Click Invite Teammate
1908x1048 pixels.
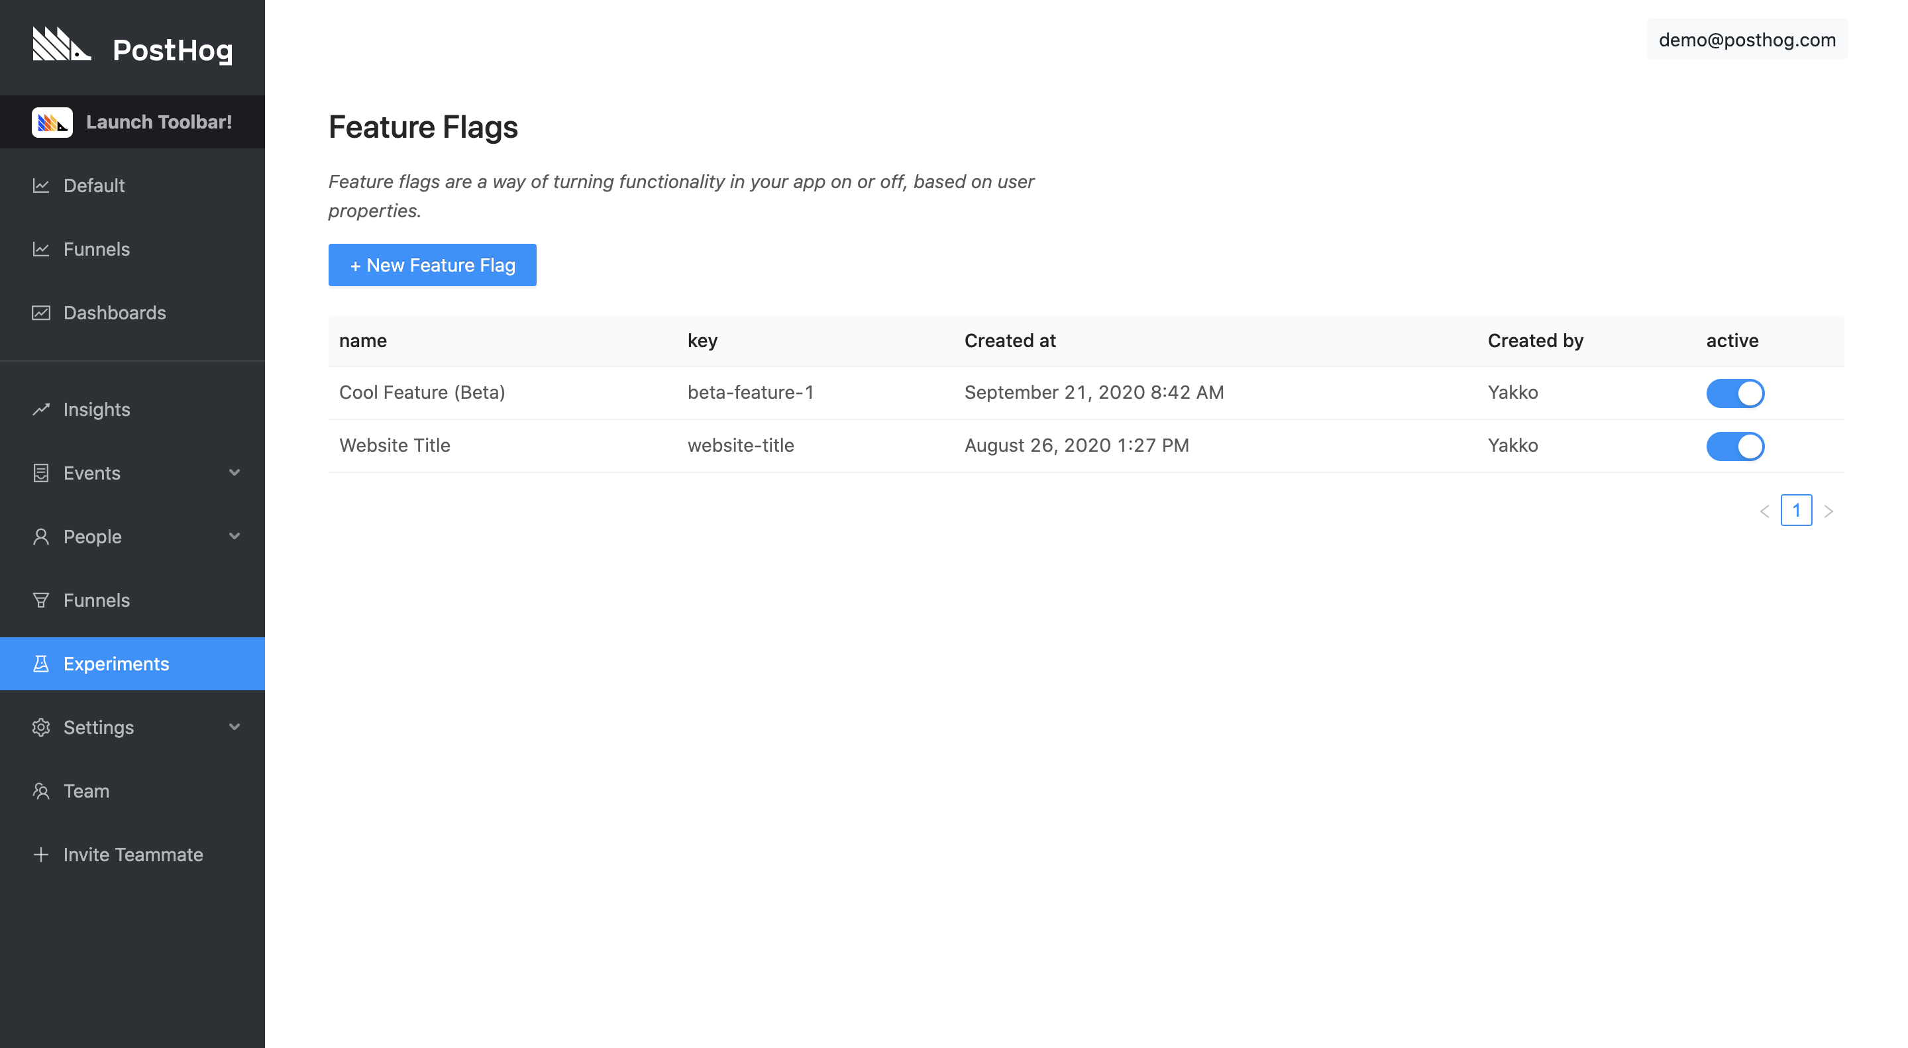click(x=133, y=854)
